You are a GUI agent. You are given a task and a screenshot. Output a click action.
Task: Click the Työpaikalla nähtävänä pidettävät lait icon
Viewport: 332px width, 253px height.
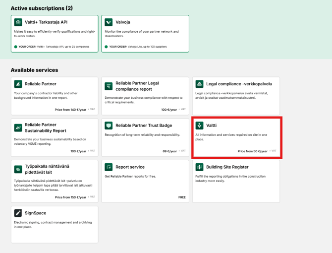[18, 169]
